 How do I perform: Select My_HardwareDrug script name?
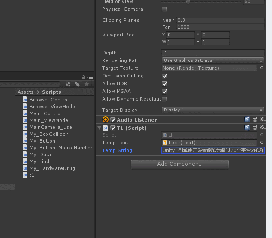click(52, 168)
